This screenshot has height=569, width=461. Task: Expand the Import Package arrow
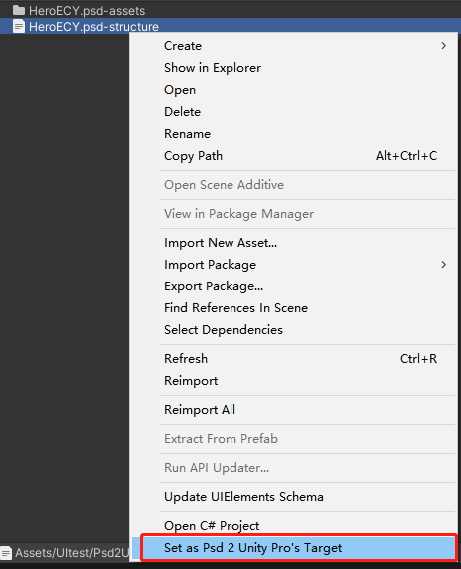(443, 265)
